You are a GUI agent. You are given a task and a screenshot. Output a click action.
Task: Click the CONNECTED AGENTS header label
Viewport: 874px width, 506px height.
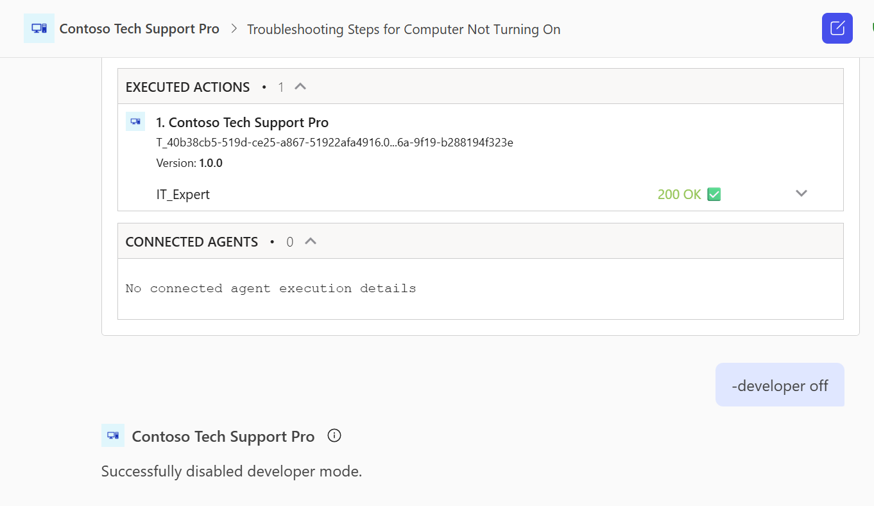point(192,242)
